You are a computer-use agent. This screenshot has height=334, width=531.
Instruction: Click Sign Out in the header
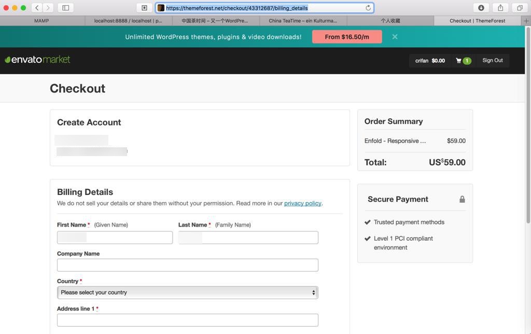point(493,60)
